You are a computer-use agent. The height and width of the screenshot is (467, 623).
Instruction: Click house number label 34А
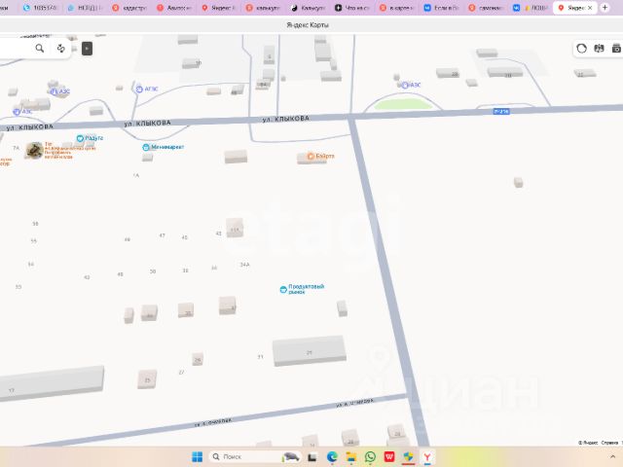[x=244, y=265]
